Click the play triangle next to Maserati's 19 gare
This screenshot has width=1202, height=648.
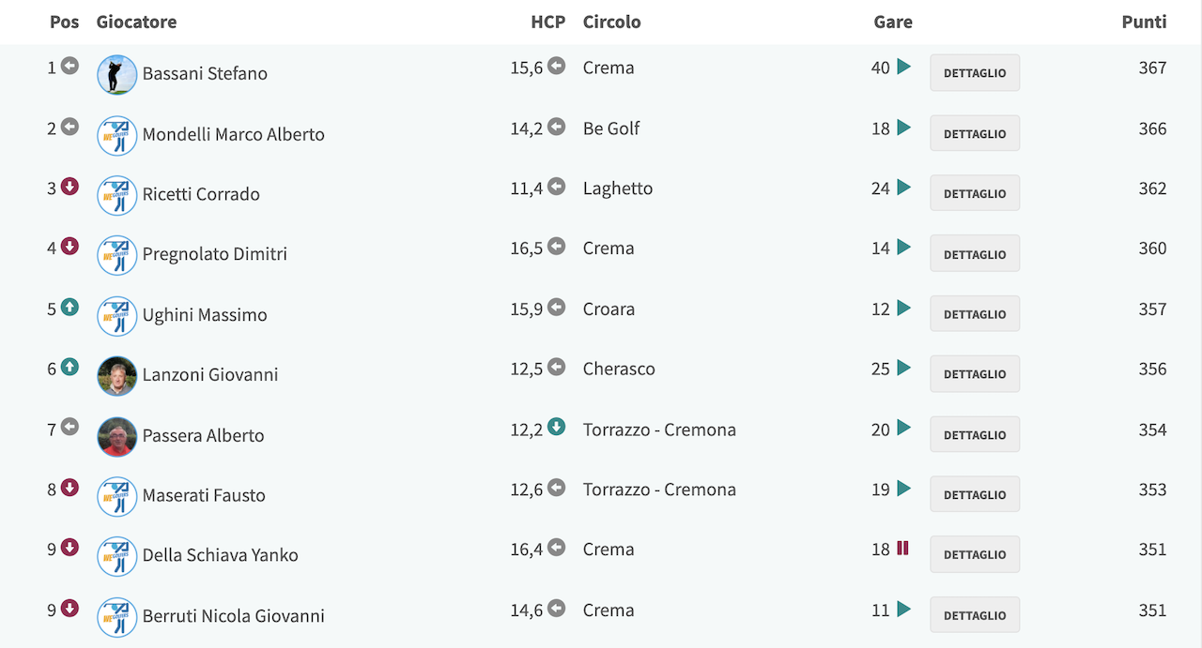click(903, 488)
